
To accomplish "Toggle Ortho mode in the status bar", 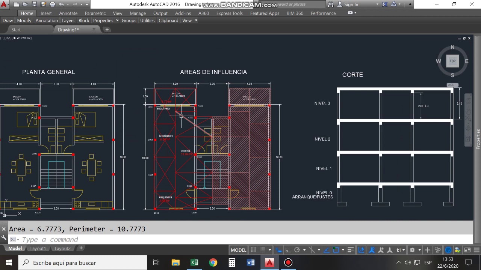I will (x=288, y=250).
